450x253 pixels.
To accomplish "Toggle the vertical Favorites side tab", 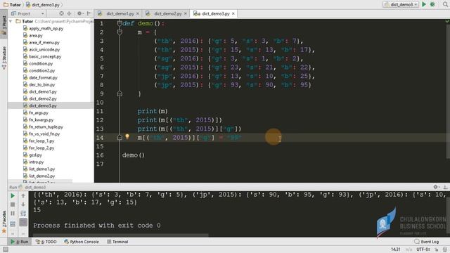I will pos(4,222).
